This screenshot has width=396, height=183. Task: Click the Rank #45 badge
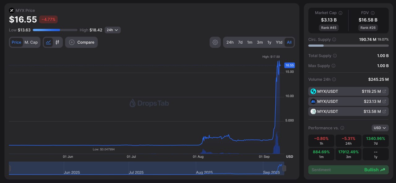tap(329, 28)
